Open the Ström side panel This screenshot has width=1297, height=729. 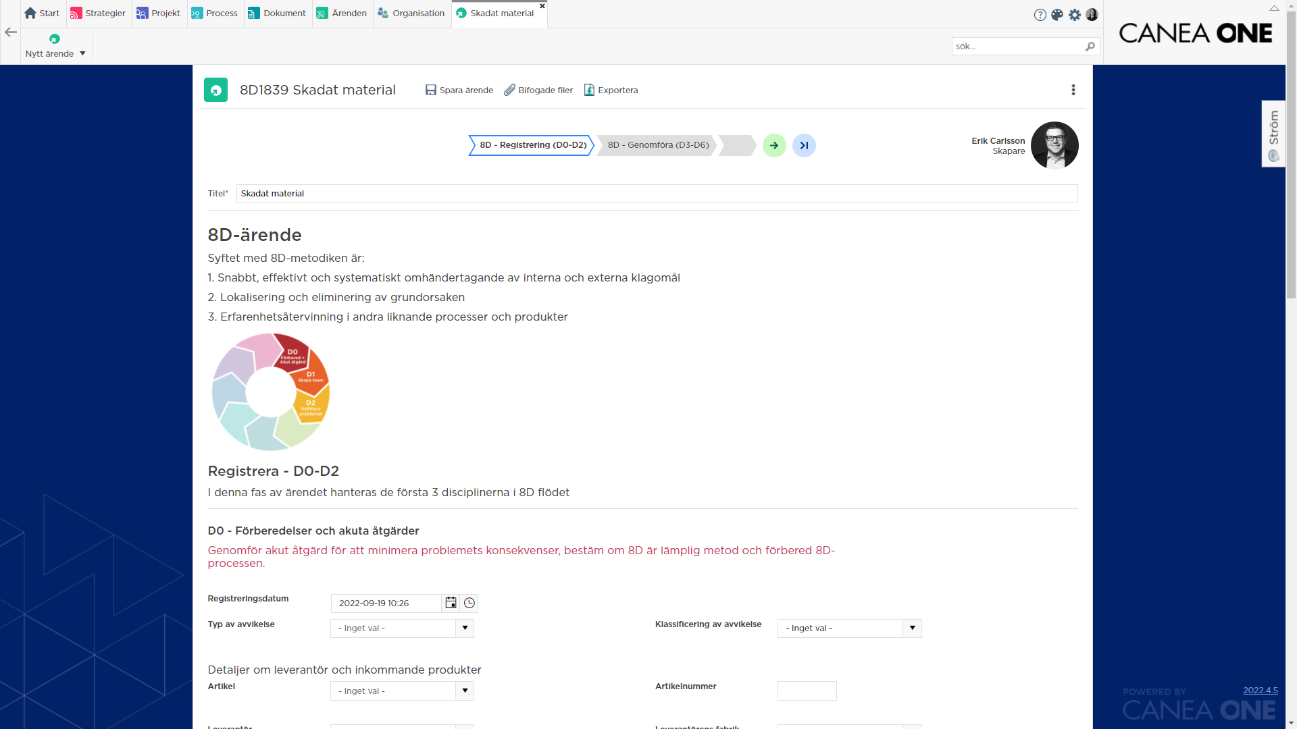click(x=1273, y=134)
